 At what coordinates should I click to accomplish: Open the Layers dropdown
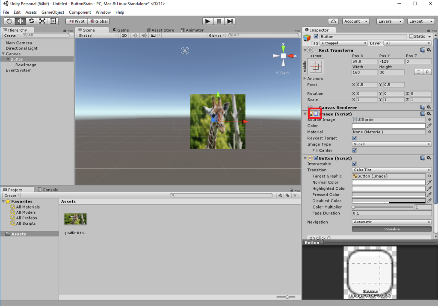tap(390, 21)
